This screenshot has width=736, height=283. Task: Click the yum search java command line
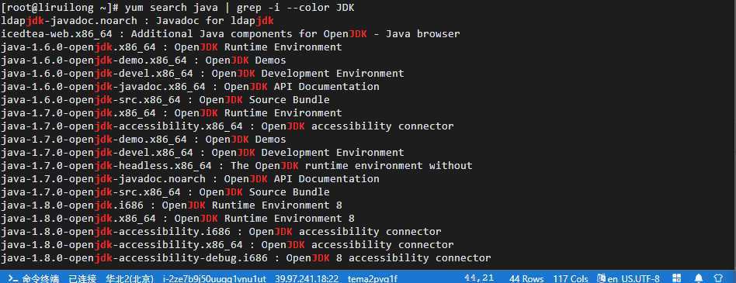tap(178, 8)
